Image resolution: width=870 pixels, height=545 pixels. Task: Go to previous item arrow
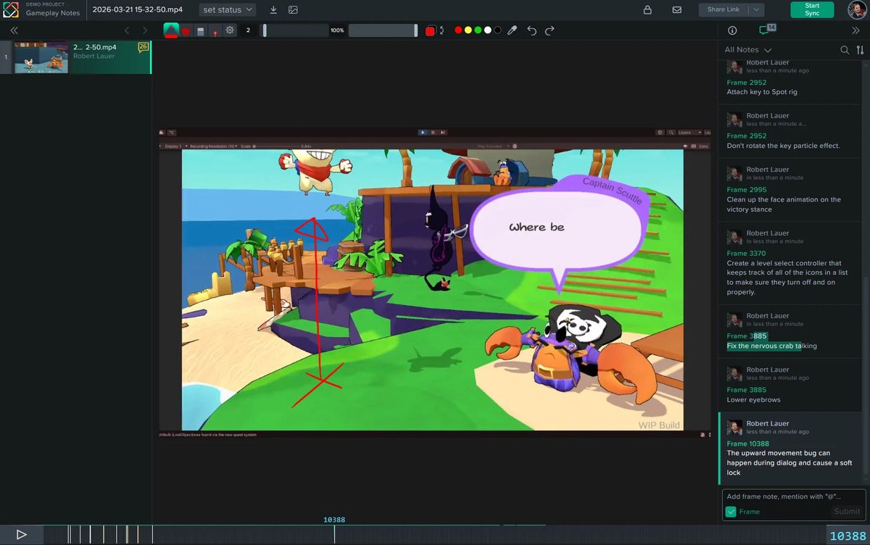[128, 30]
